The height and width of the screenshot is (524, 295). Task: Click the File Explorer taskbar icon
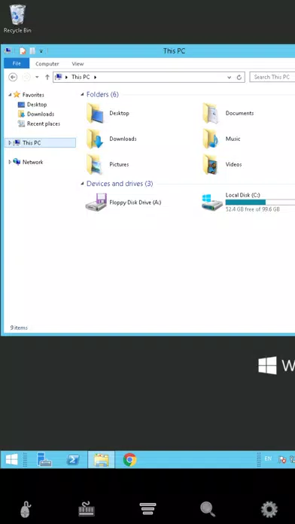(x=102, y=459)
